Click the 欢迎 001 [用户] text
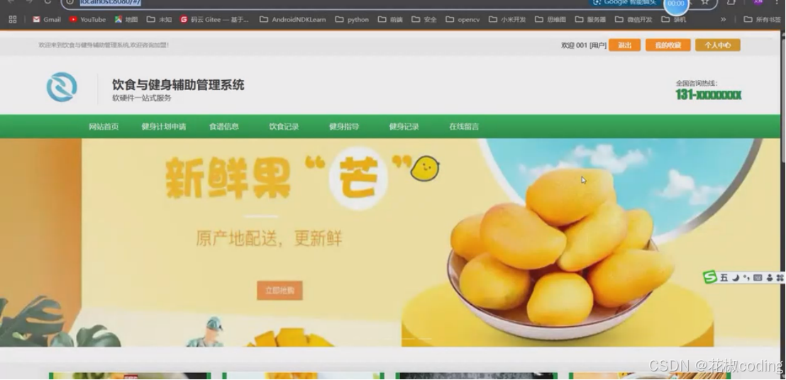 (584, 45)
